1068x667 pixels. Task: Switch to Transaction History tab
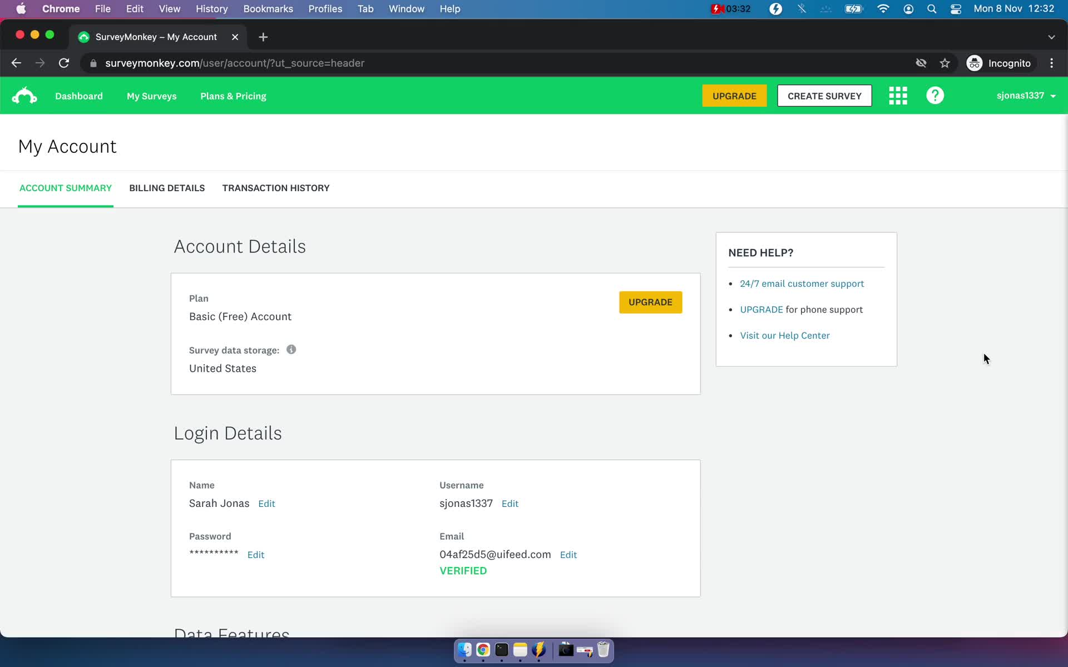tap(276, 188)
